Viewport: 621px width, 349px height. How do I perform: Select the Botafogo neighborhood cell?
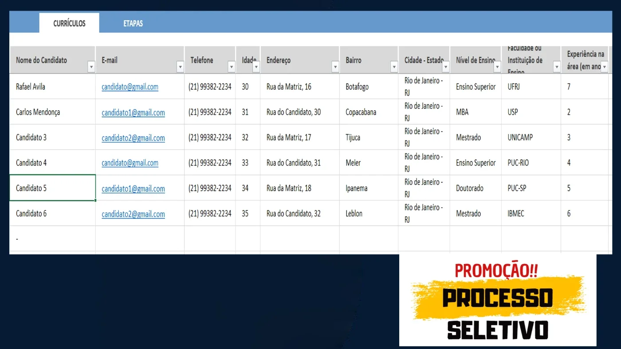click(x=369, y=87)
